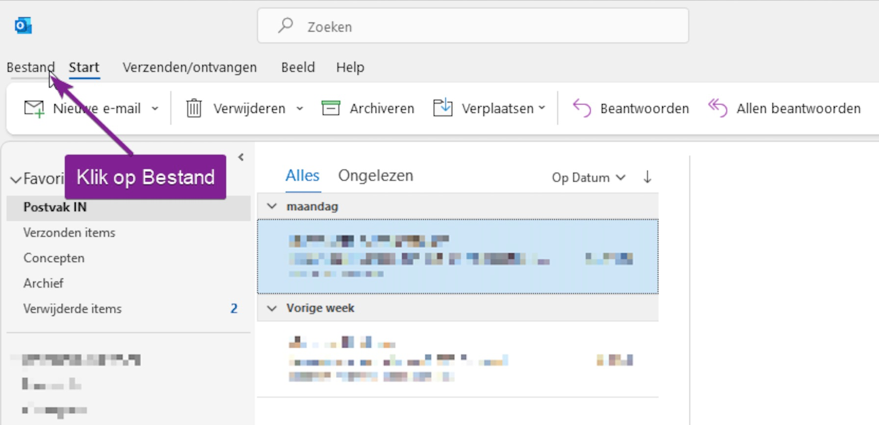879x425 pixels.
Task: Reverse sort order with the down arrow
Action: pos(647,177)
